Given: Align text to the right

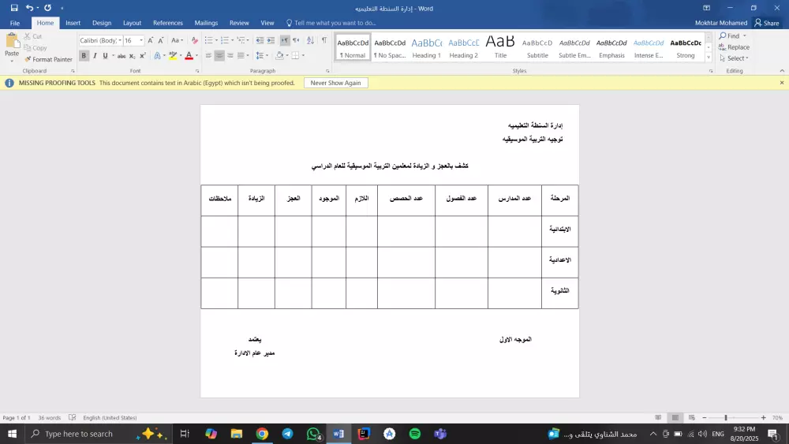Looking at the screenshot, I should pos(230,56).
